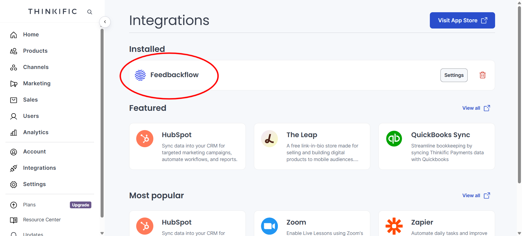Open Analytics via its chart icon

click(x=14, y=133)
